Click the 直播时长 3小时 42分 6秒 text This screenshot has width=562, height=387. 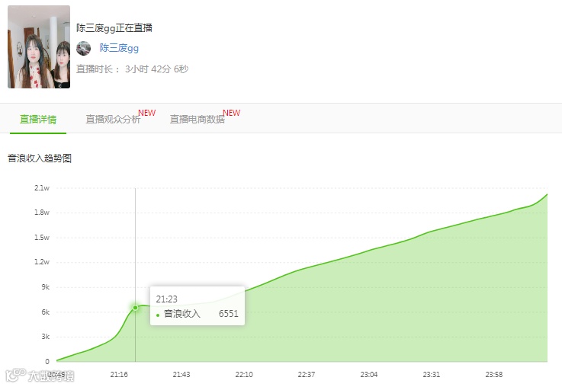click(132, 69)
